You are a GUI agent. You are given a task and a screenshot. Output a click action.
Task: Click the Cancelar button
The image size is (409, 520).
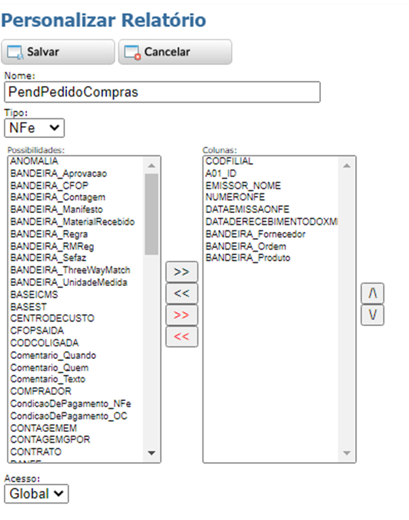[x=174, y=52]
